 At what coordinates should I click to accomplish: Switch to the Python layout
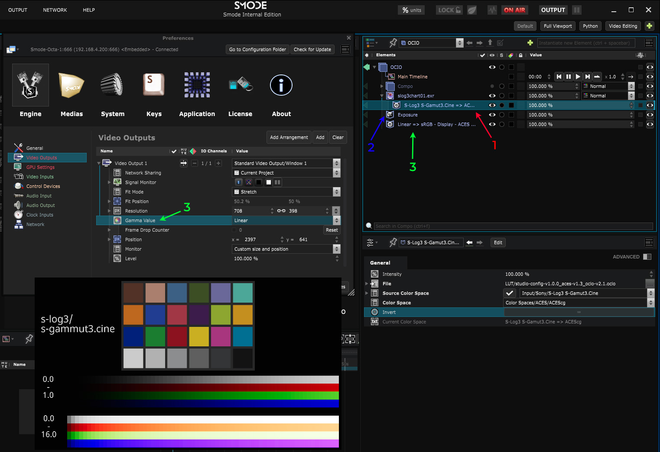coord(590,26)
